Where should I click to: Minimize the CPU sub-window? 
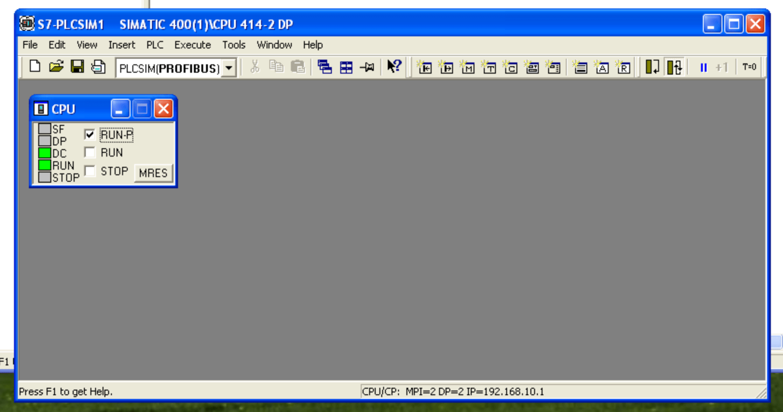click(120, 109)
